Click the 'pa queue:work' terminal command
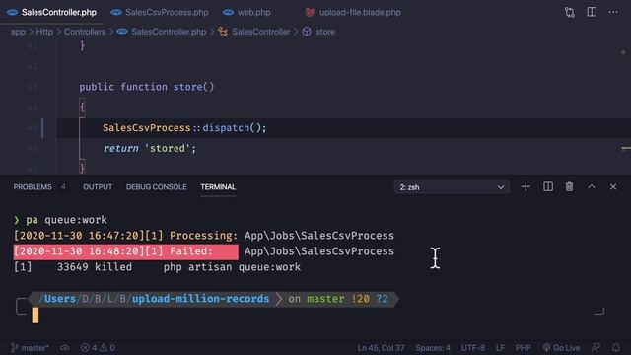 pyautogui.click(x=66, y=220)
